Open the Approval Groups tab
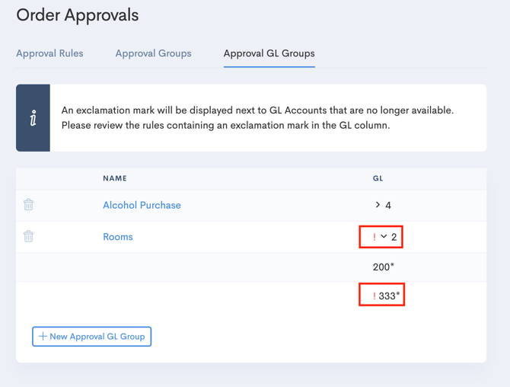 point(153,53)
